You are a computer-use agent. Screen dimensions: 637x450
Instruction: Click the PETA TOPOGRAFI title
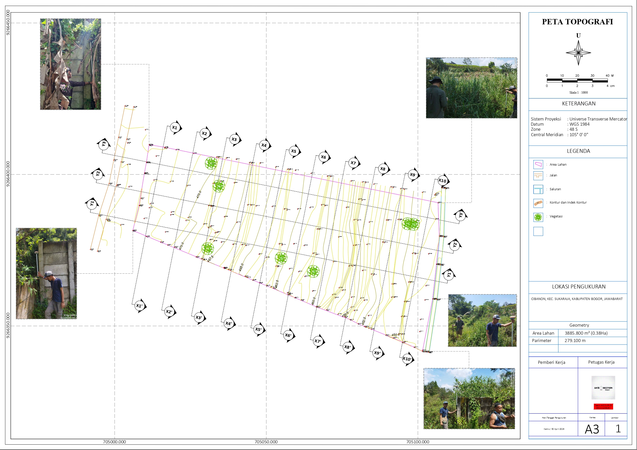pos(577,22)
